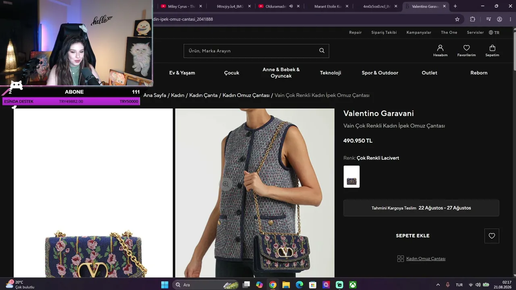Add product to favorites with heart button
This screenshot has width=516, height=290.
click(x=492, y=236)
